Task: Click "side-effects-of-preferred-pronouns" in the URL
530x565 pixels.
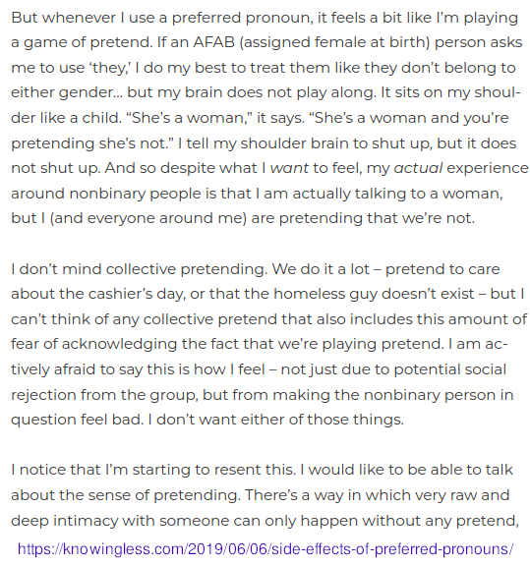Action: click(390, 549)
